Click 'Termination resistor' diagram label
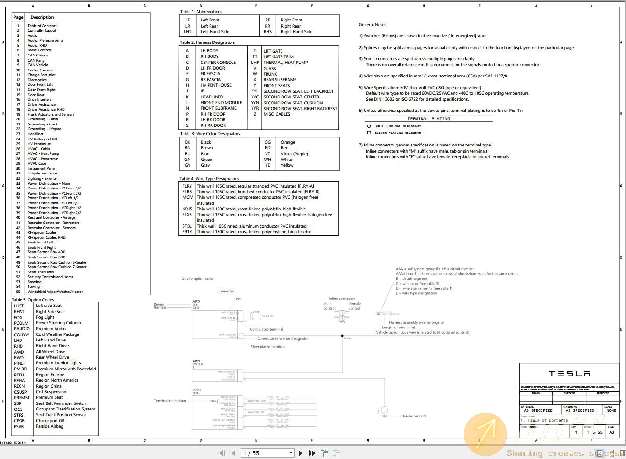Image resolution: width=626 pixels, height=459 pixels. click(x=170, y=401)
